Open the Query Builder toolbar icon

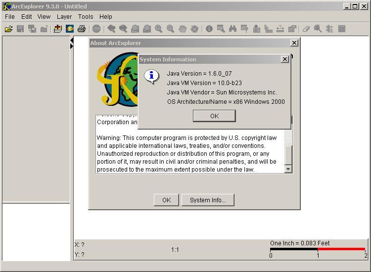[244, 29]
